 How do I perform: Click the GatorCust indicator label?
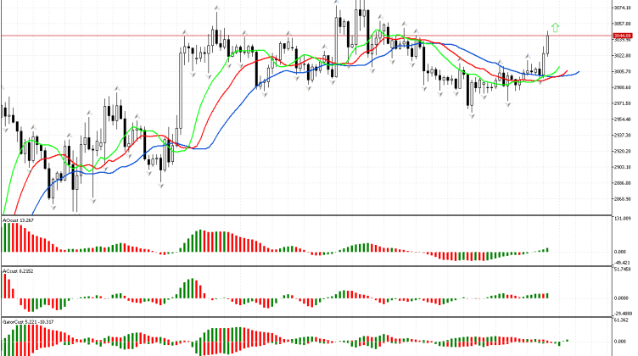24,322
